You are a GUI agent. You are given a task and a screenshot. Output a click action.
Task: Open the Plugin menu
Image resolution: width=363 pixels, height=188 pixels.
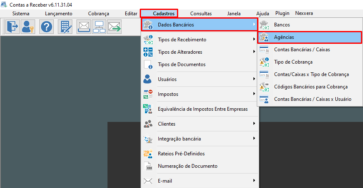tap(282, 13)
